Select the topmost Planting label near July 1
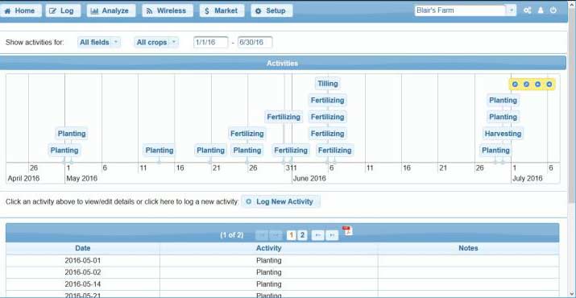This screenshot has height=298, width=576. [503, 100]
